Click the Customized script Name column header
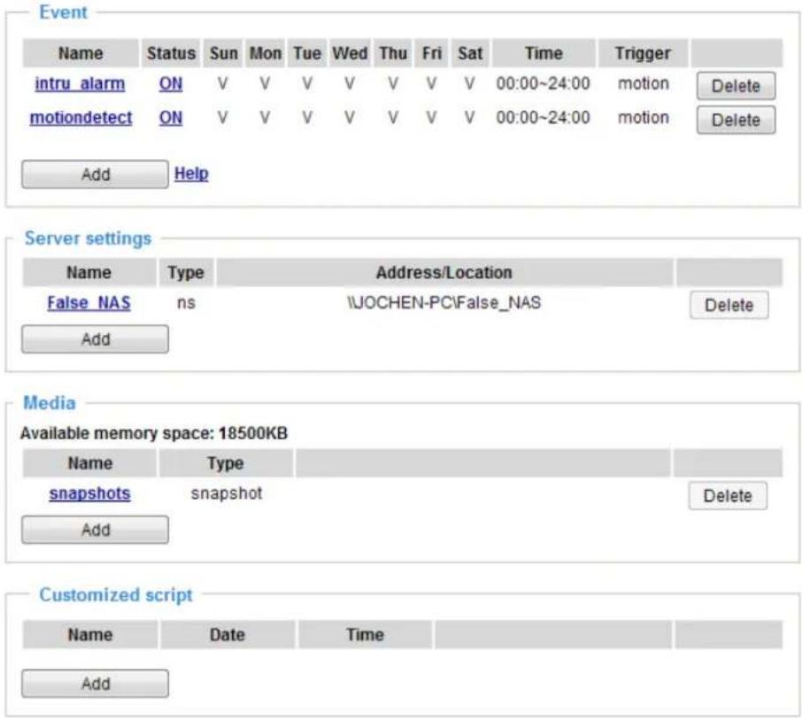 [x=89, y=635]
